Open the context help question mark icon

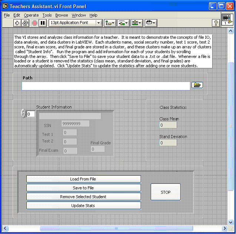tap(216, 23)
